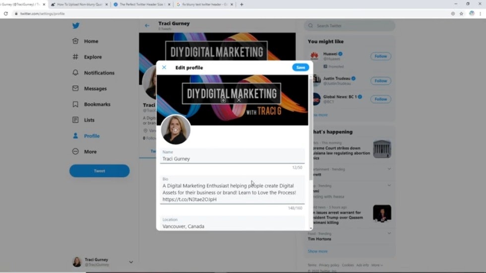Image resolution: width=486 pixels, height=273 pixels.
Task: Go to Explore in the sidebar
Action: [92, 57]
